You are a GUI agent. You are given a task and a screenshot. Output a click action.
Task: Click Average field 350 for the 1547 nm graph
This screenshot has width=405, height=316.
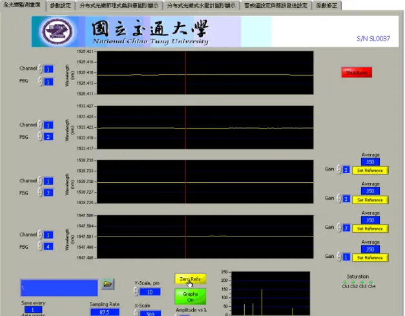[x=370, y=249]
